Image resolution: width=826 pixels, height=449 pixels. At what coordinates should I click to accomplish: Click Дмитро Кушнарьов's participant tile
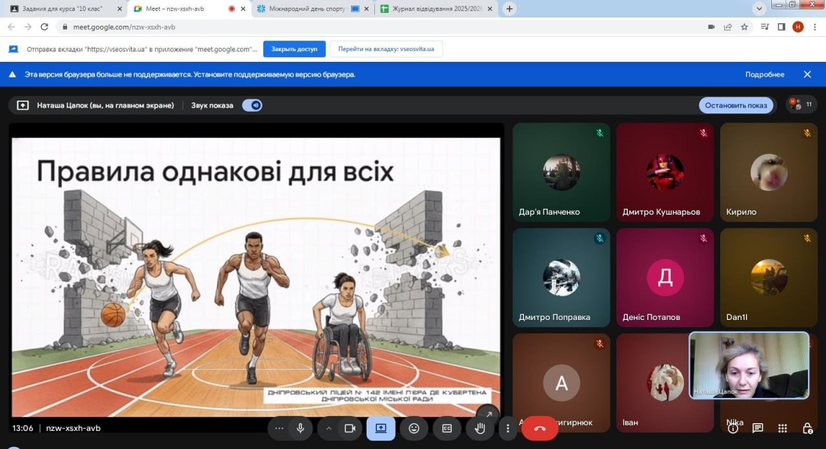pyautogui.click(x=665, y=172)
